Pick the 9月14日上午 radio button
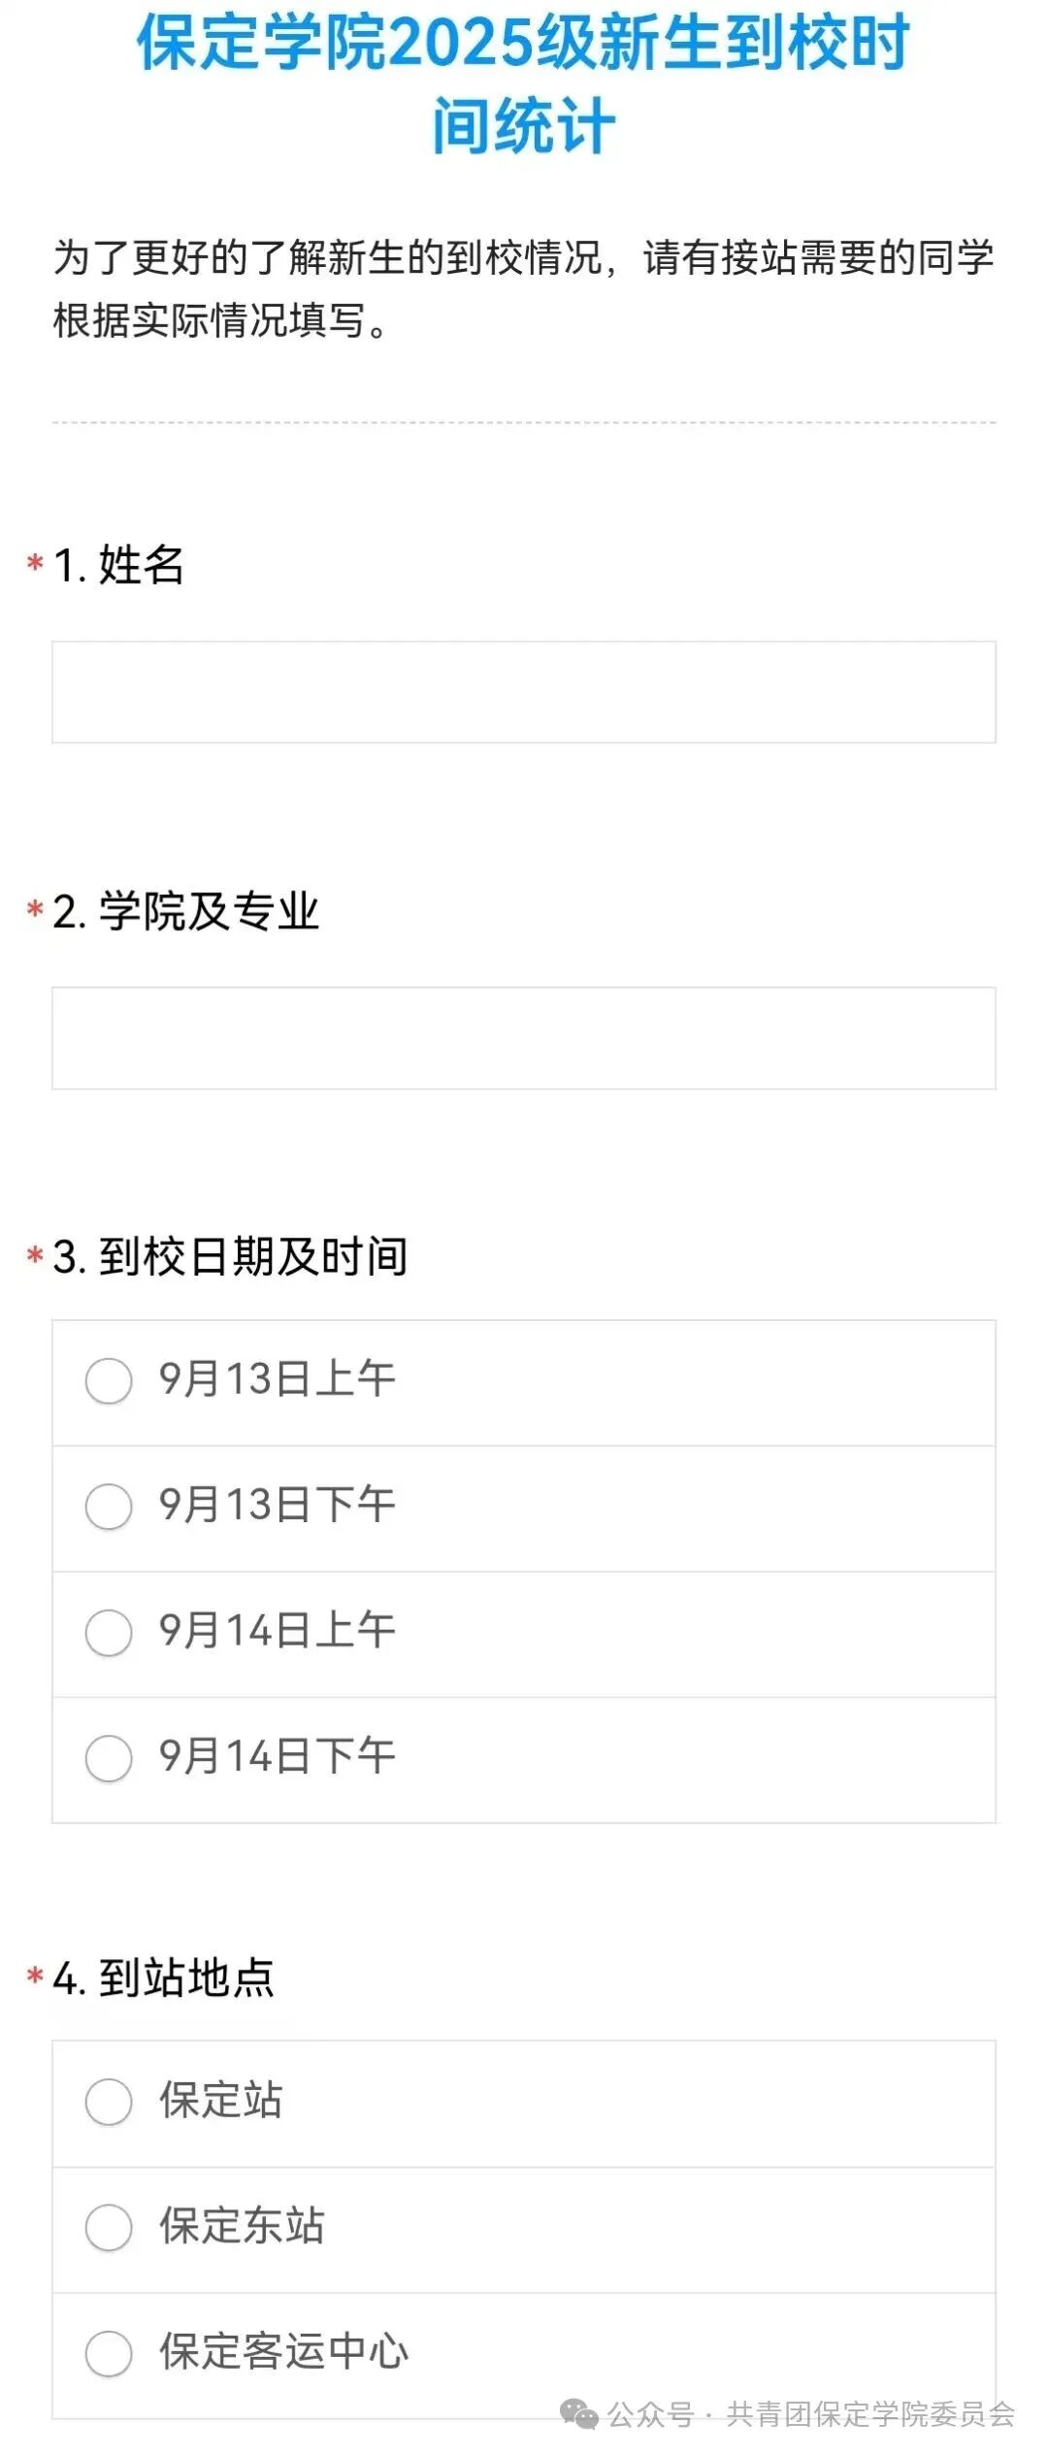This screenshot has width=1048, height=2456. (x=109, y=1632)
